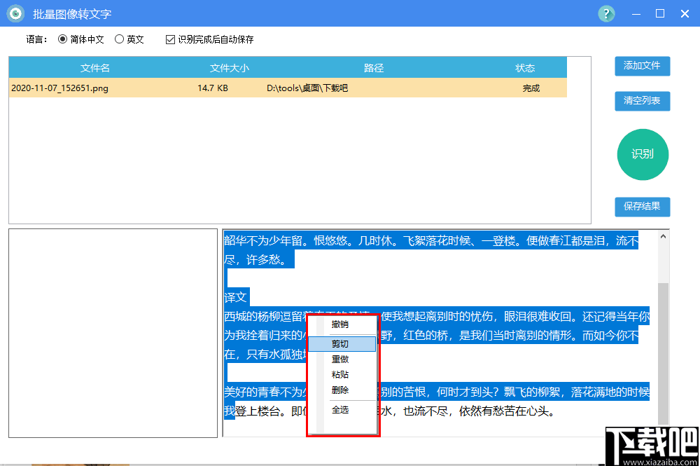Click the 添加文件 button

[x=643, y=66]
